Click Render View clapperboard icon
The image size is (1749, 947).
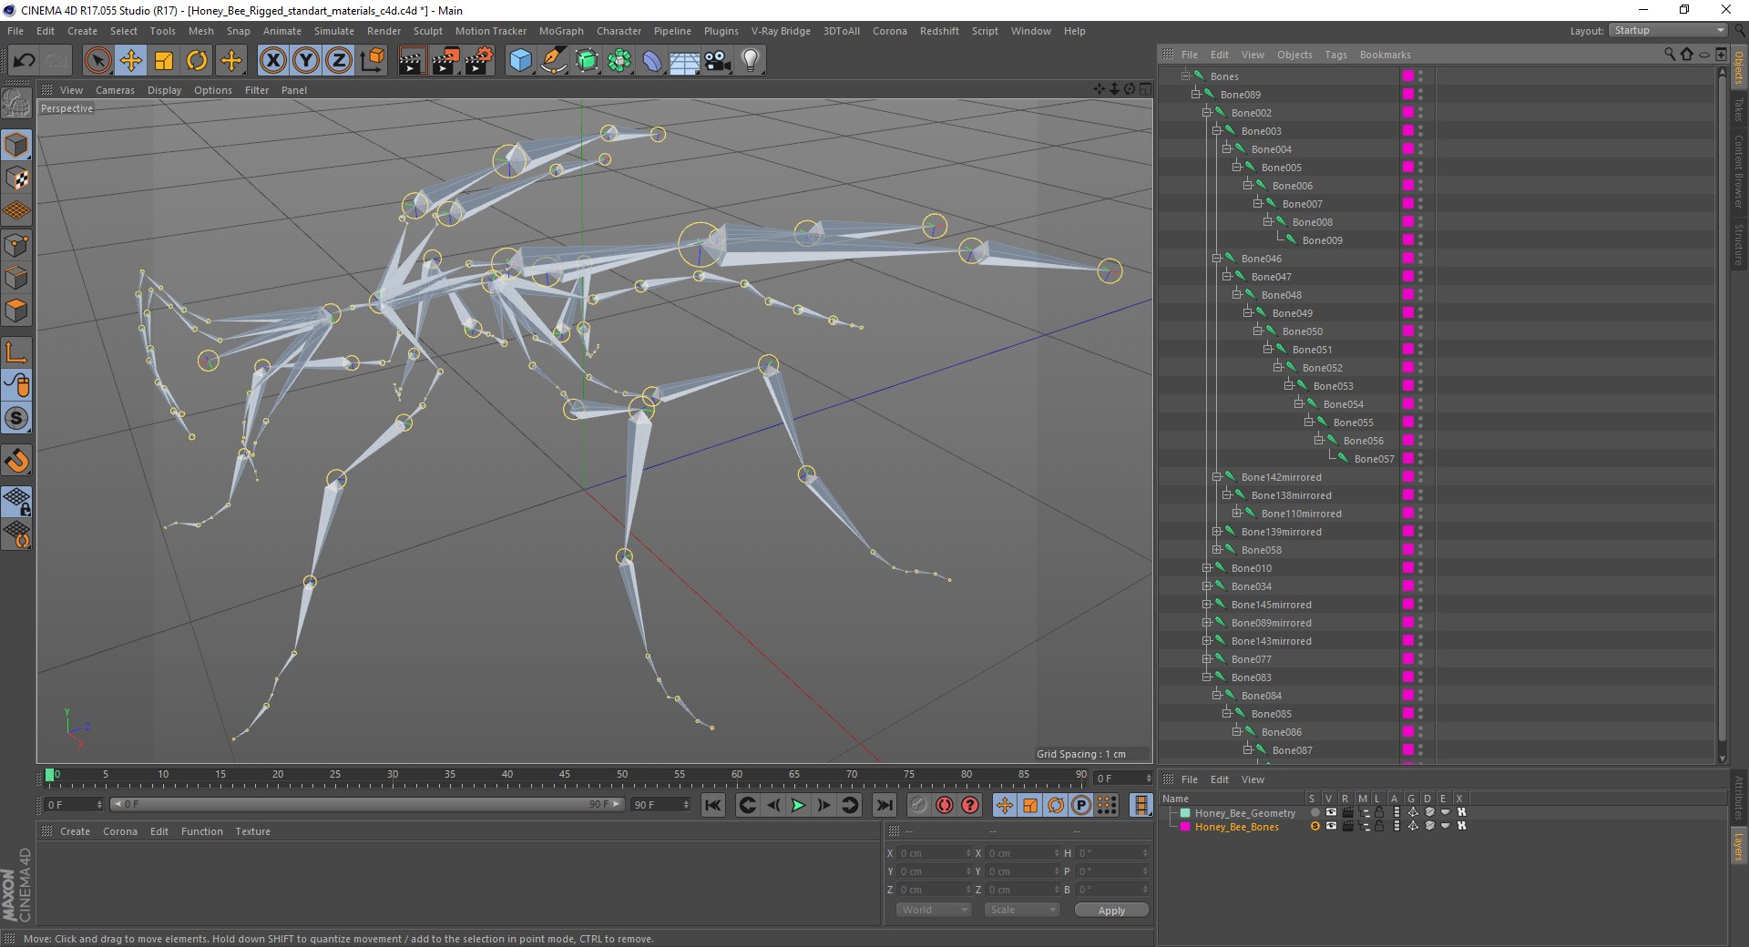tap(412, 61)
